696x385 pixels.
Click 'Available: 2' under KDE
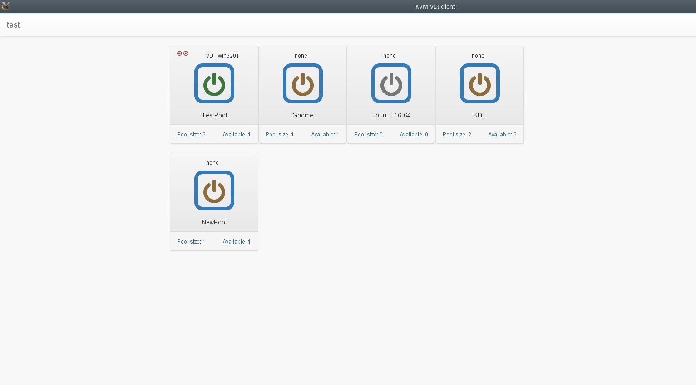click(x=502, y=135)
